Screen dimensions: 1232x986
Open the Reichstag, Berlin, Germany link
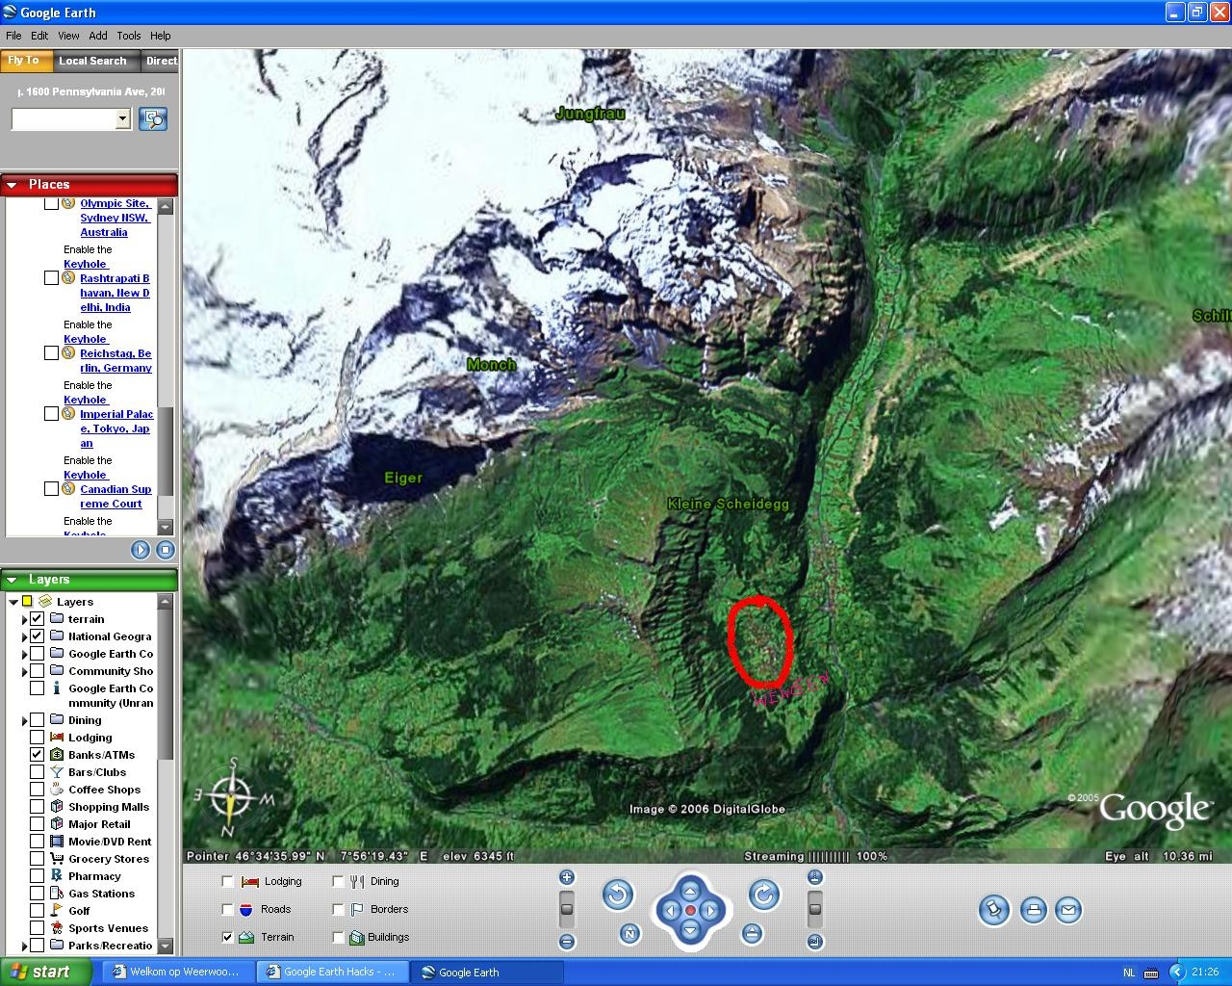[x=115, y=361]
